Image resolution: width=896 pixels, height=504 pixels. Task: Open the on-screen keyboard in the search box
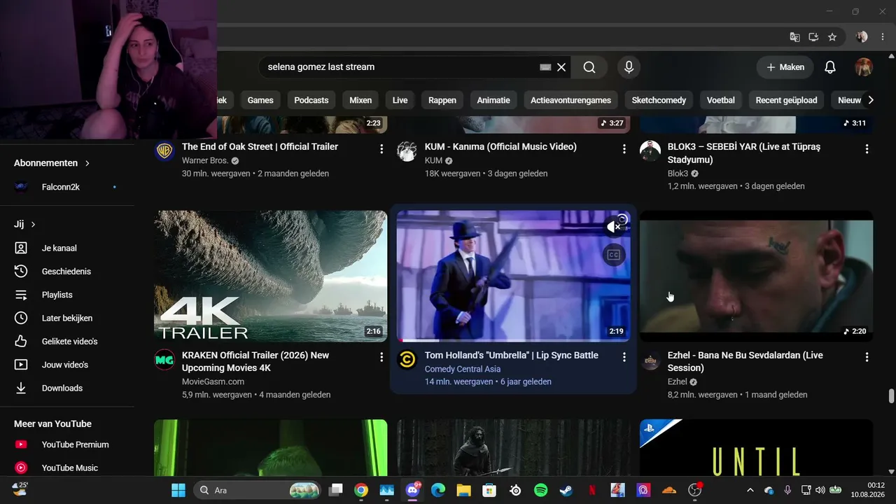coord(546,67)
